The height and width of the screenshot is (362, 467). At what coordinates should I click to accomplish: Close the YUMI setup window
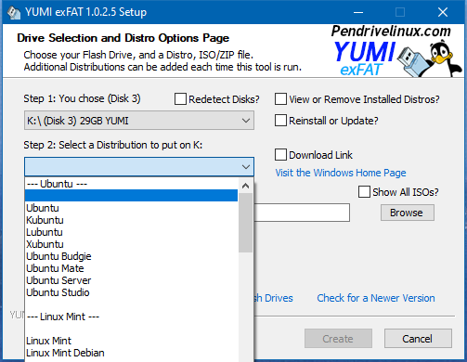coord(443,12)
